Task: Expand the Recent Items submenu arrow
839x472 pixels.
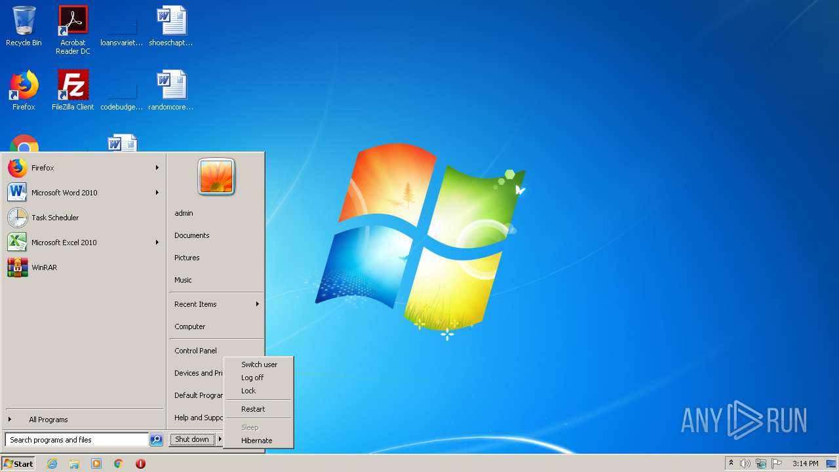Action: click(x=258, y=304)
